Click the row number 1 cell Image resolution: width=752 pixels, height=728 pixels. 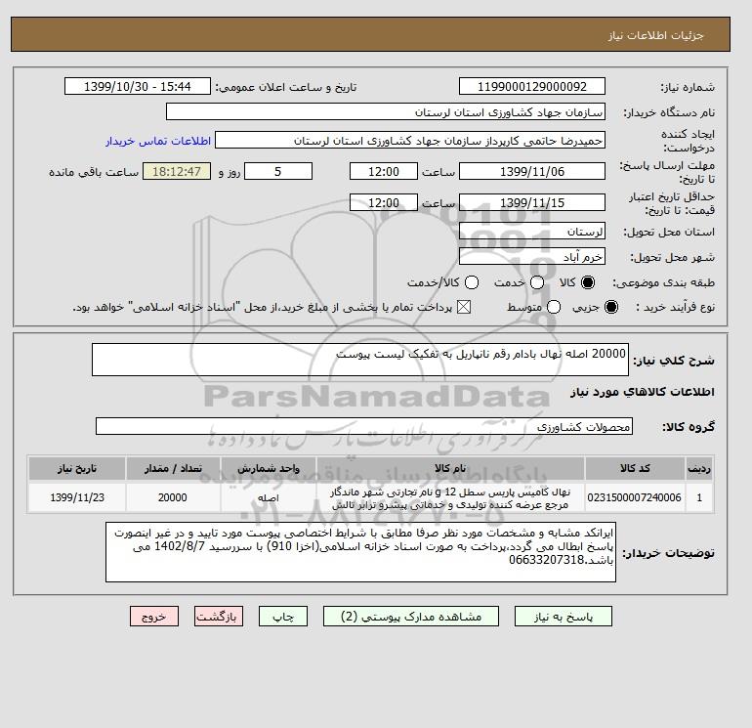(x=699, y=498)
